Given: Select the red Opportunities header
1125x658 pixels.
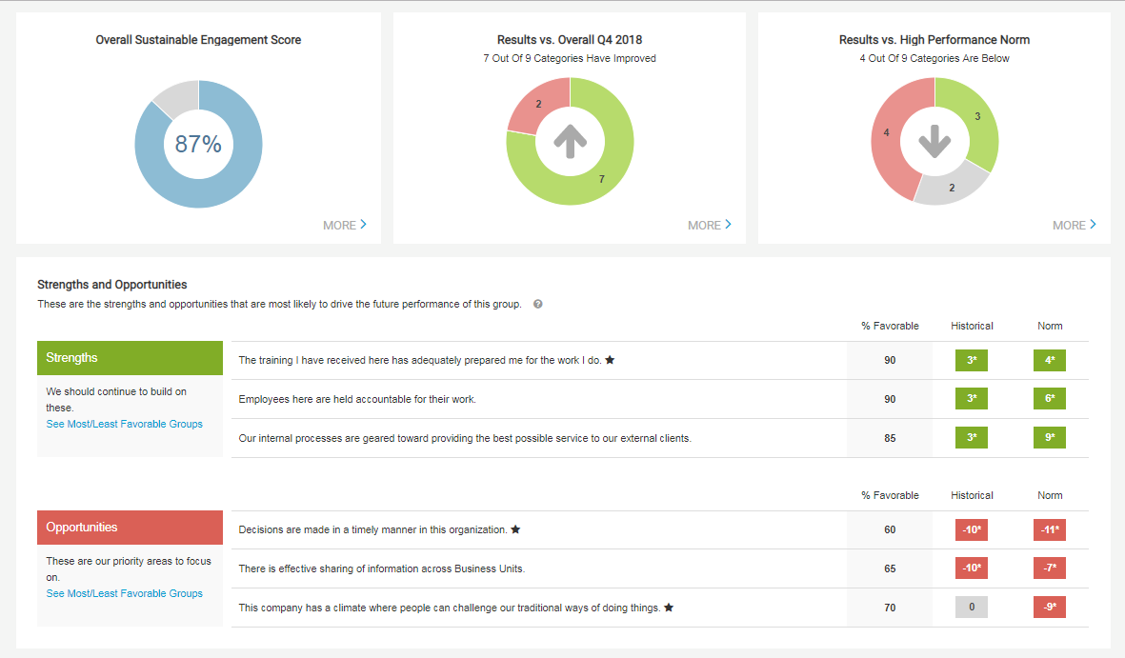Looking at the screenshot, I should click(x=130, y=528).
